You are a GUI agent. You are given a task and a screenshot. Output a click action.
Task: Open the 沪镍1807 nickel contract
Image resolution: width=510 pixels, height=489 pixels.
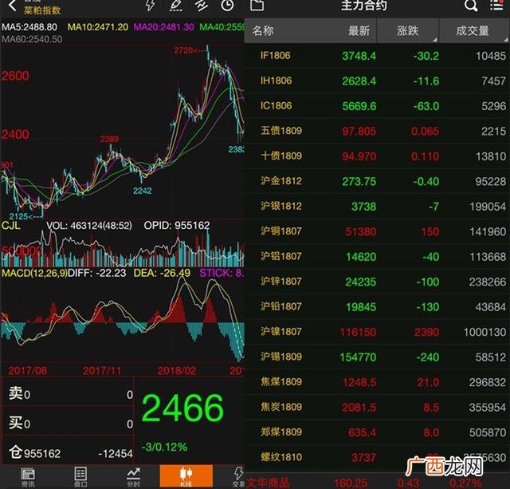click(377, 332)
